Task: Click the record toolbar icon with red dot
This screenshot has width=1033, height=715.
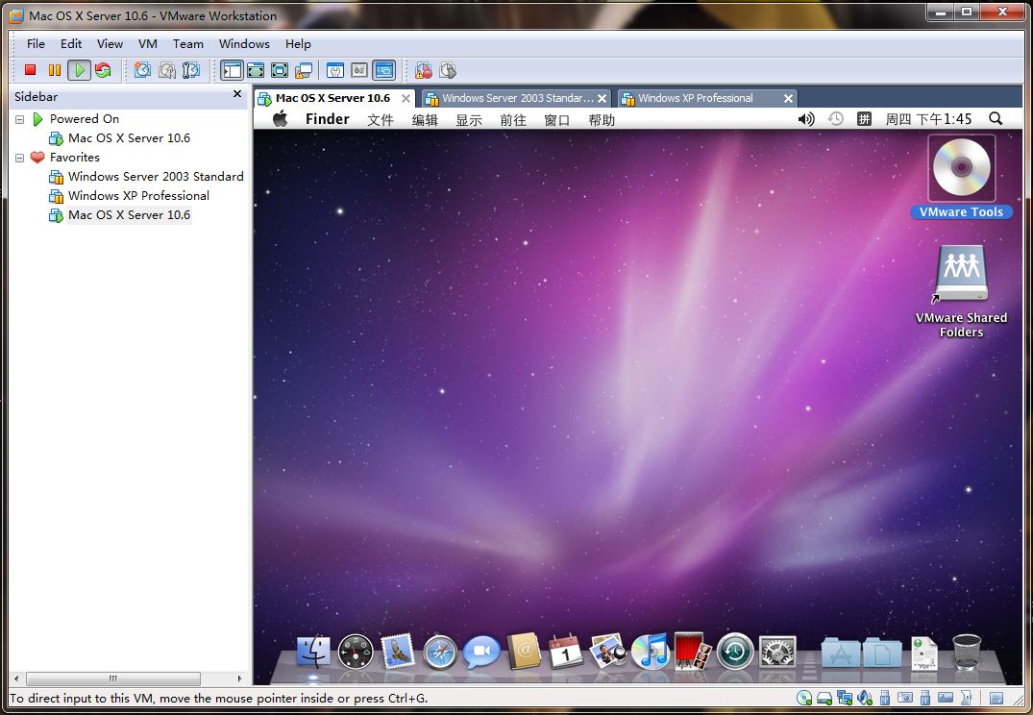Action: point(424,70)
